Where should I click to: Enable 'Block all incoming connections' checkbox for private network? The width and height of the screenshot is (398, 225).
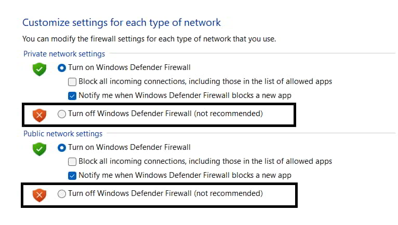(73, 81)
